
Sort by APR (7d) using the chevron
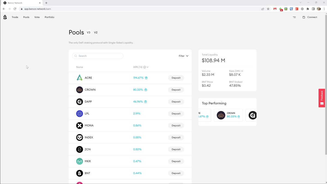click(x=148, y=67)
